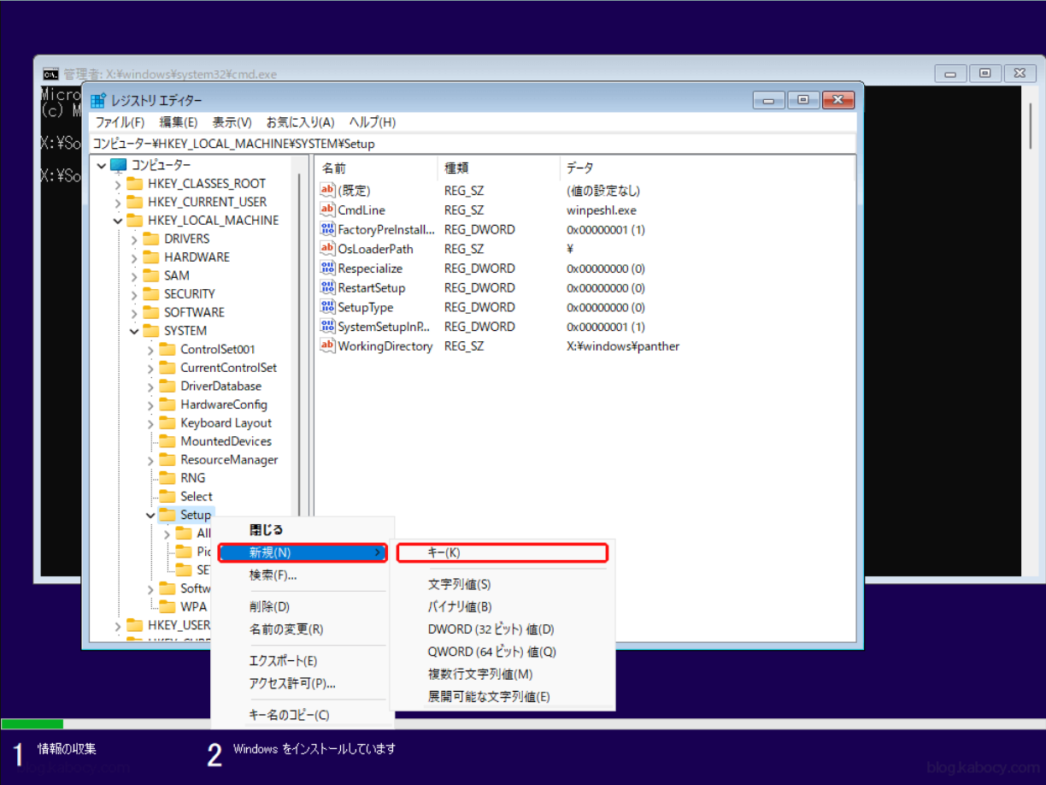
Task: Click the Registry Editor title bar icon
Action: click(x=98, y=100)
